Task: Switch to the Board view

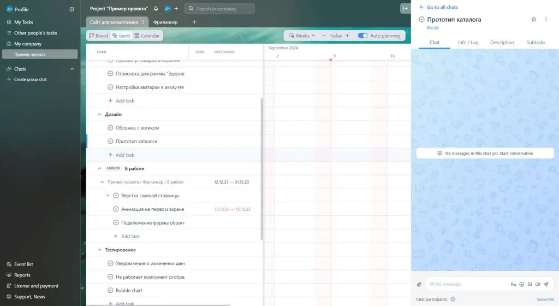Action: [x=98, y=36]
